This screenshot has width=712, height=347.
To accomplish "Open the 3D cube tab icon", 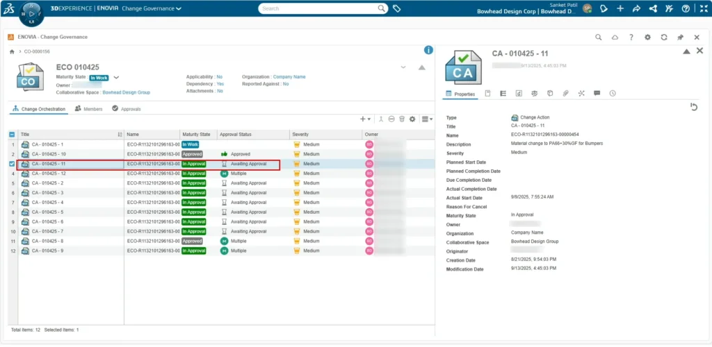I will [550, 93].
